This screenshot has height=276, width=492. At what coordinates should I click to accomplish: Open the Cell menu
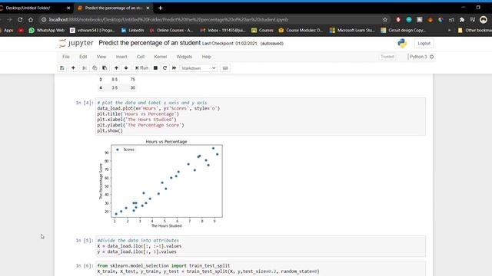(x=140, y=57)
